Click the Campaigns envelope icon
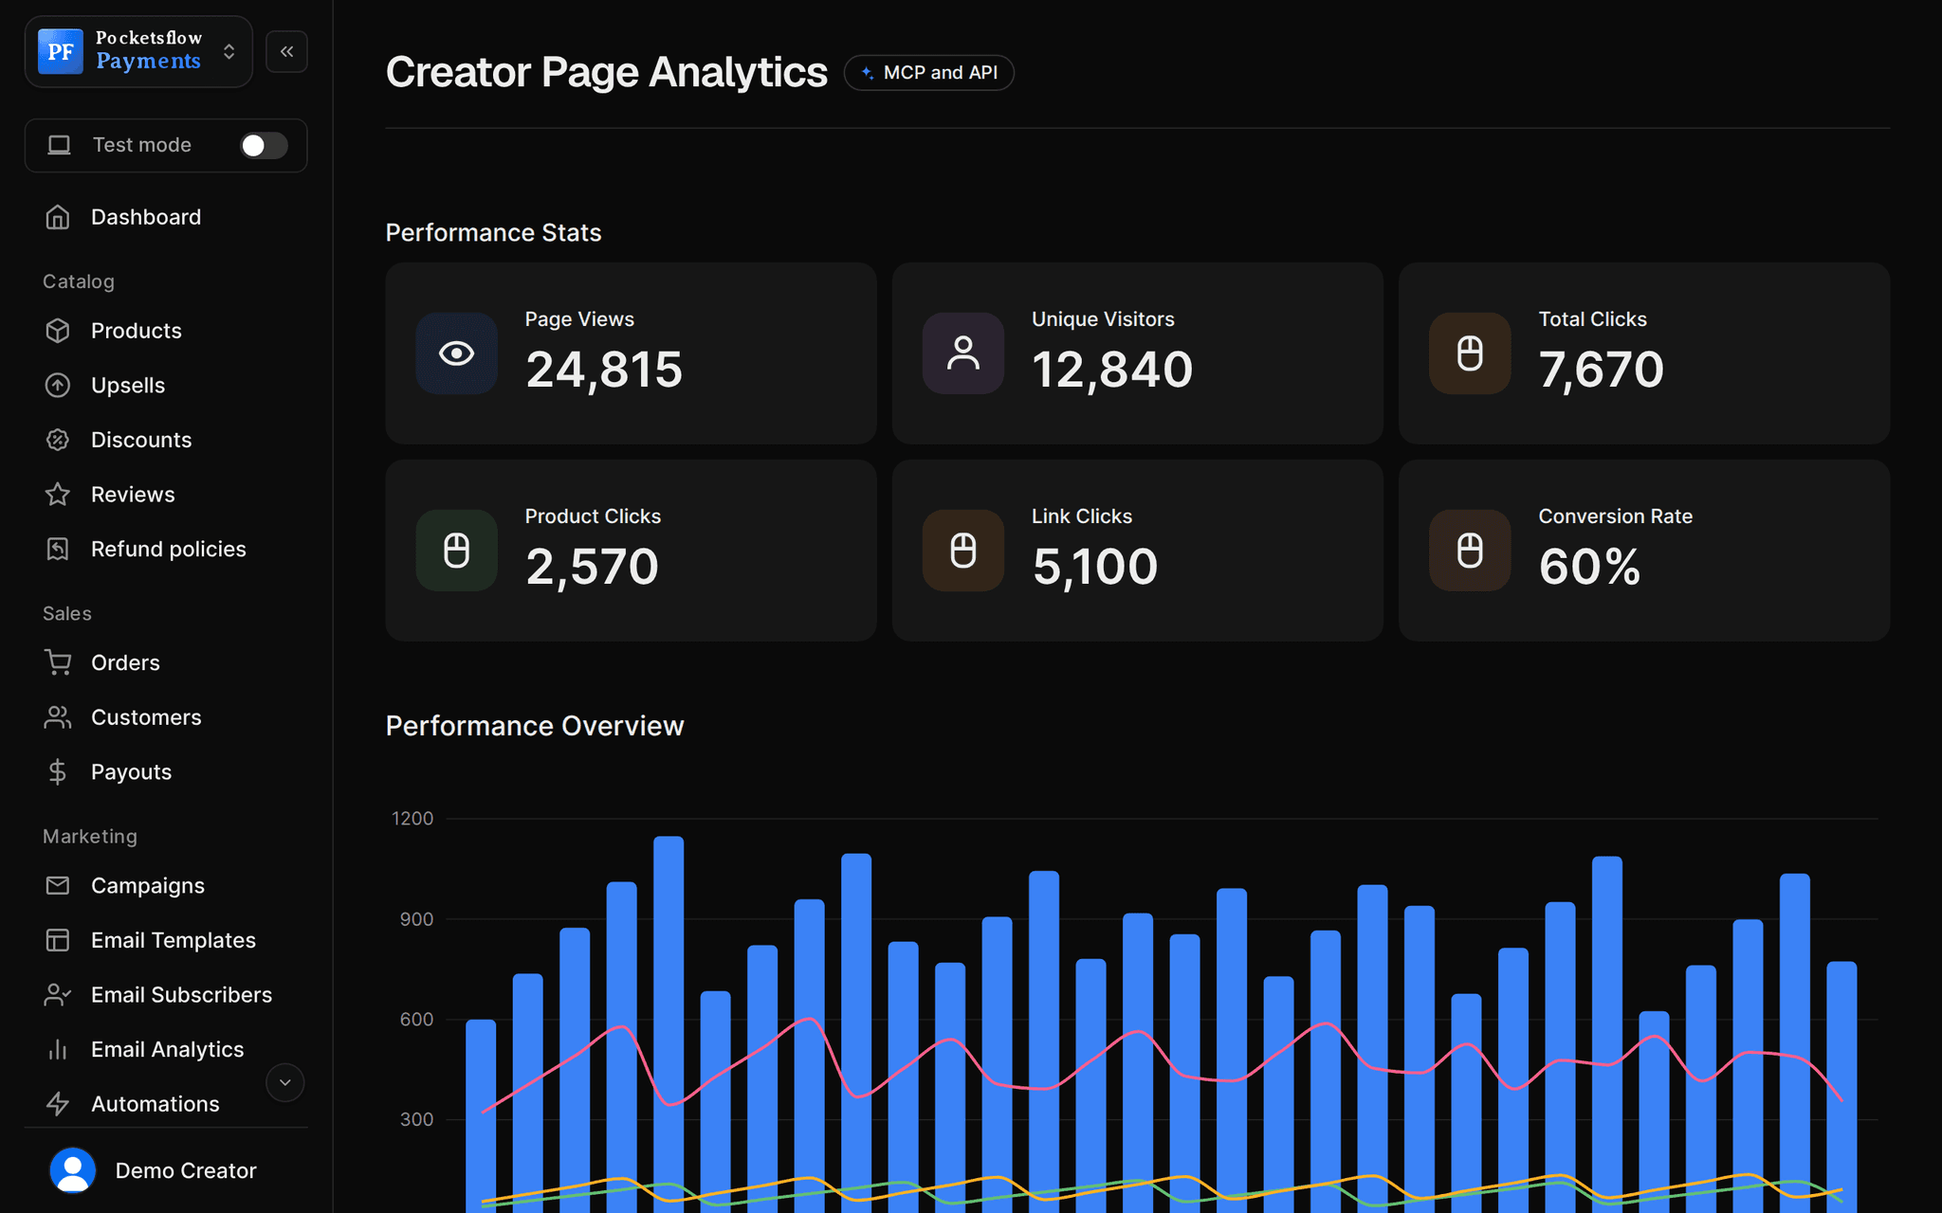Viewport: 1942px width, 1213px height. coord(58,885)
